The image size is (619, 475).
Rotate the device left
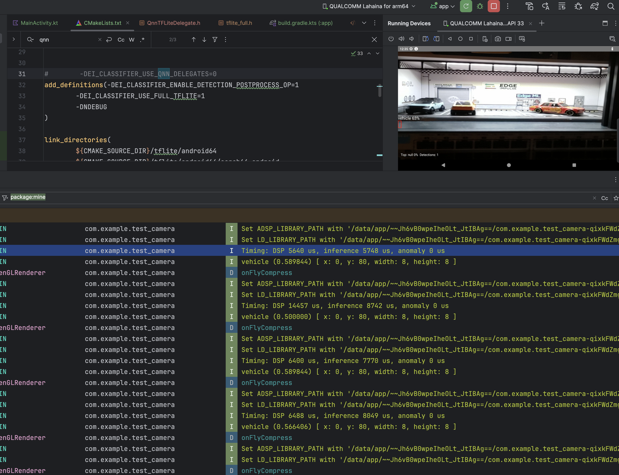[x=425, y=39]
